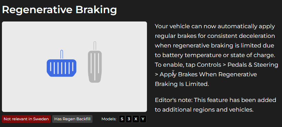
Task: Open the Regenerative Braking heading
Action: pyautogui.click(x=60, y=10)
